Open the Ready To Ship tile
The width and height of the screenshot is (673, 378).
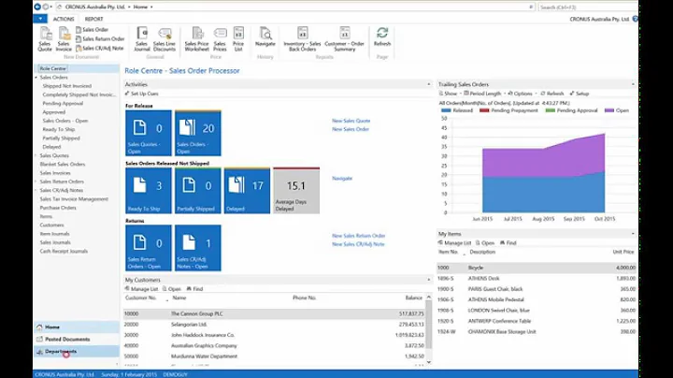(149, 190)
